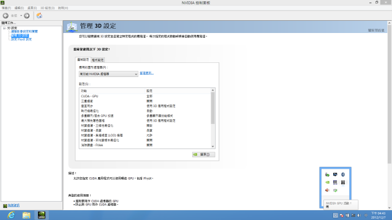Open the 說明(H) menu
The height and width of the screenshot is (220, 392).
pos(63,8)
